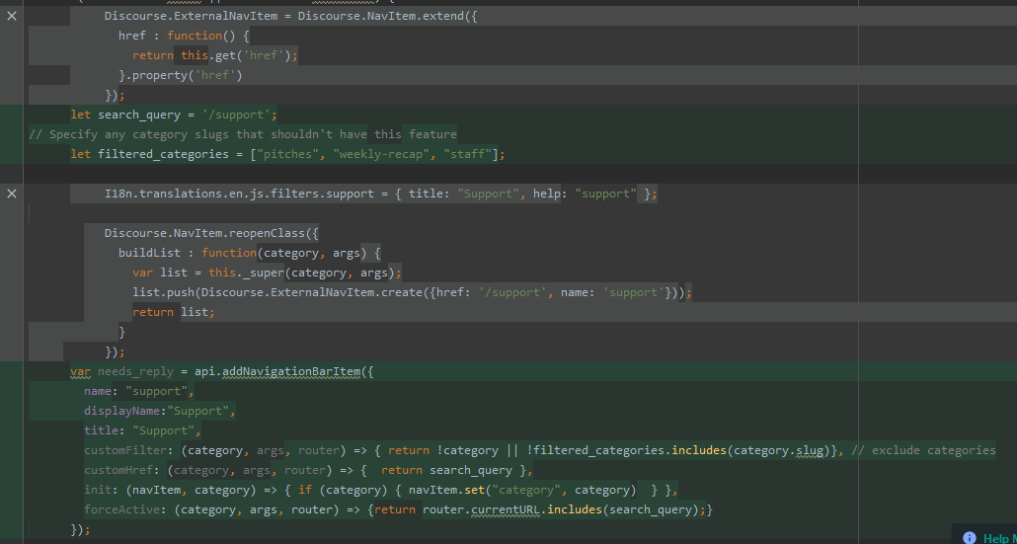Click the line 'buildList : function(category, args) {'

250,253
